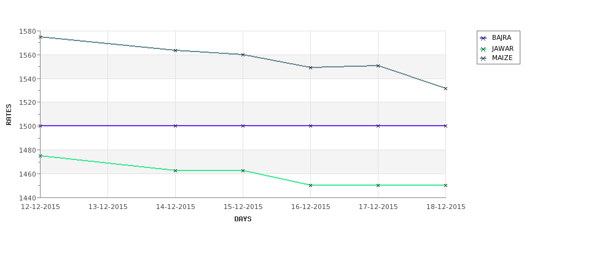Click the JAWAR legend label
This screenshot has width=599, height=263.
503,49
